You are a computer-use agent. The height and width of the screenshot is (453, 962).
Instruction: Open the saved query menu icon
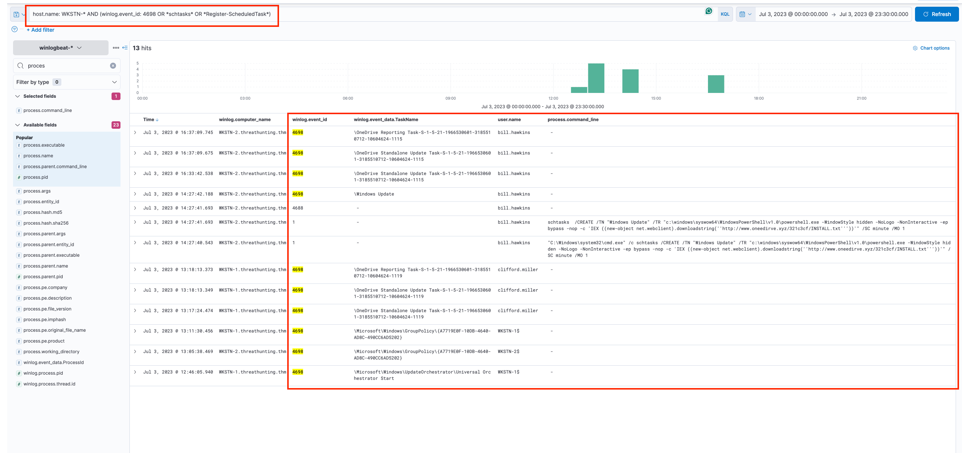tap(19, 14)
